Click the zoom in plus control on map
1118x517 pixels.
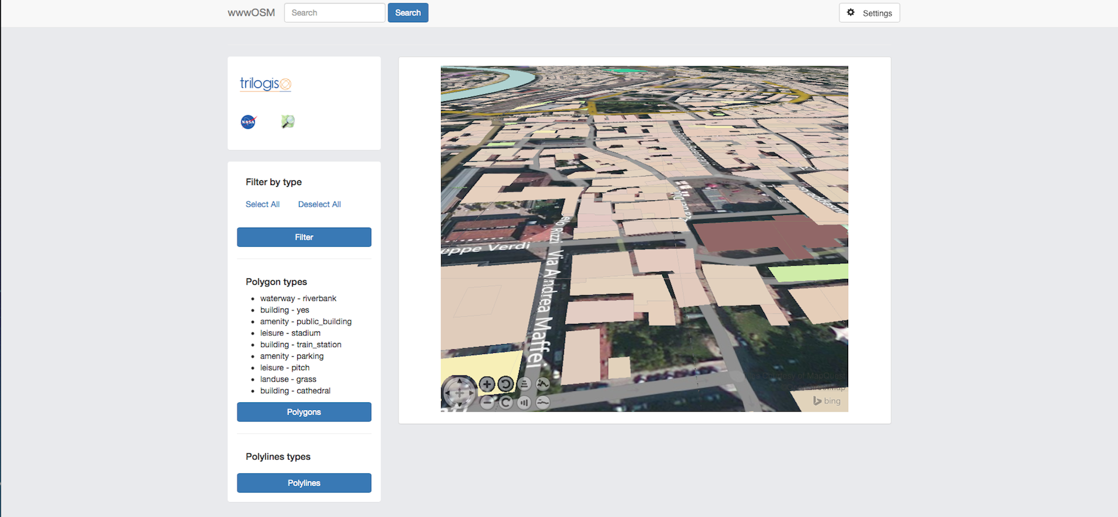tap(487, 384)
